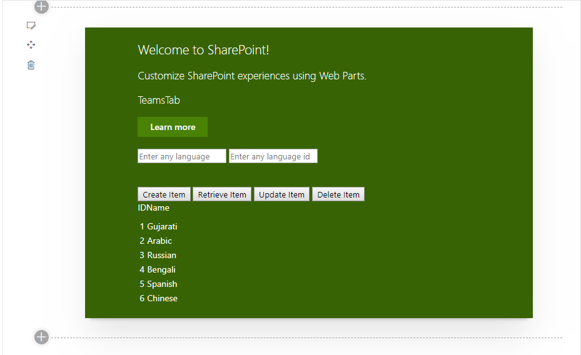Click the edit web part pencil icon
Screen dimensions: 581x355
coord(31,26)
